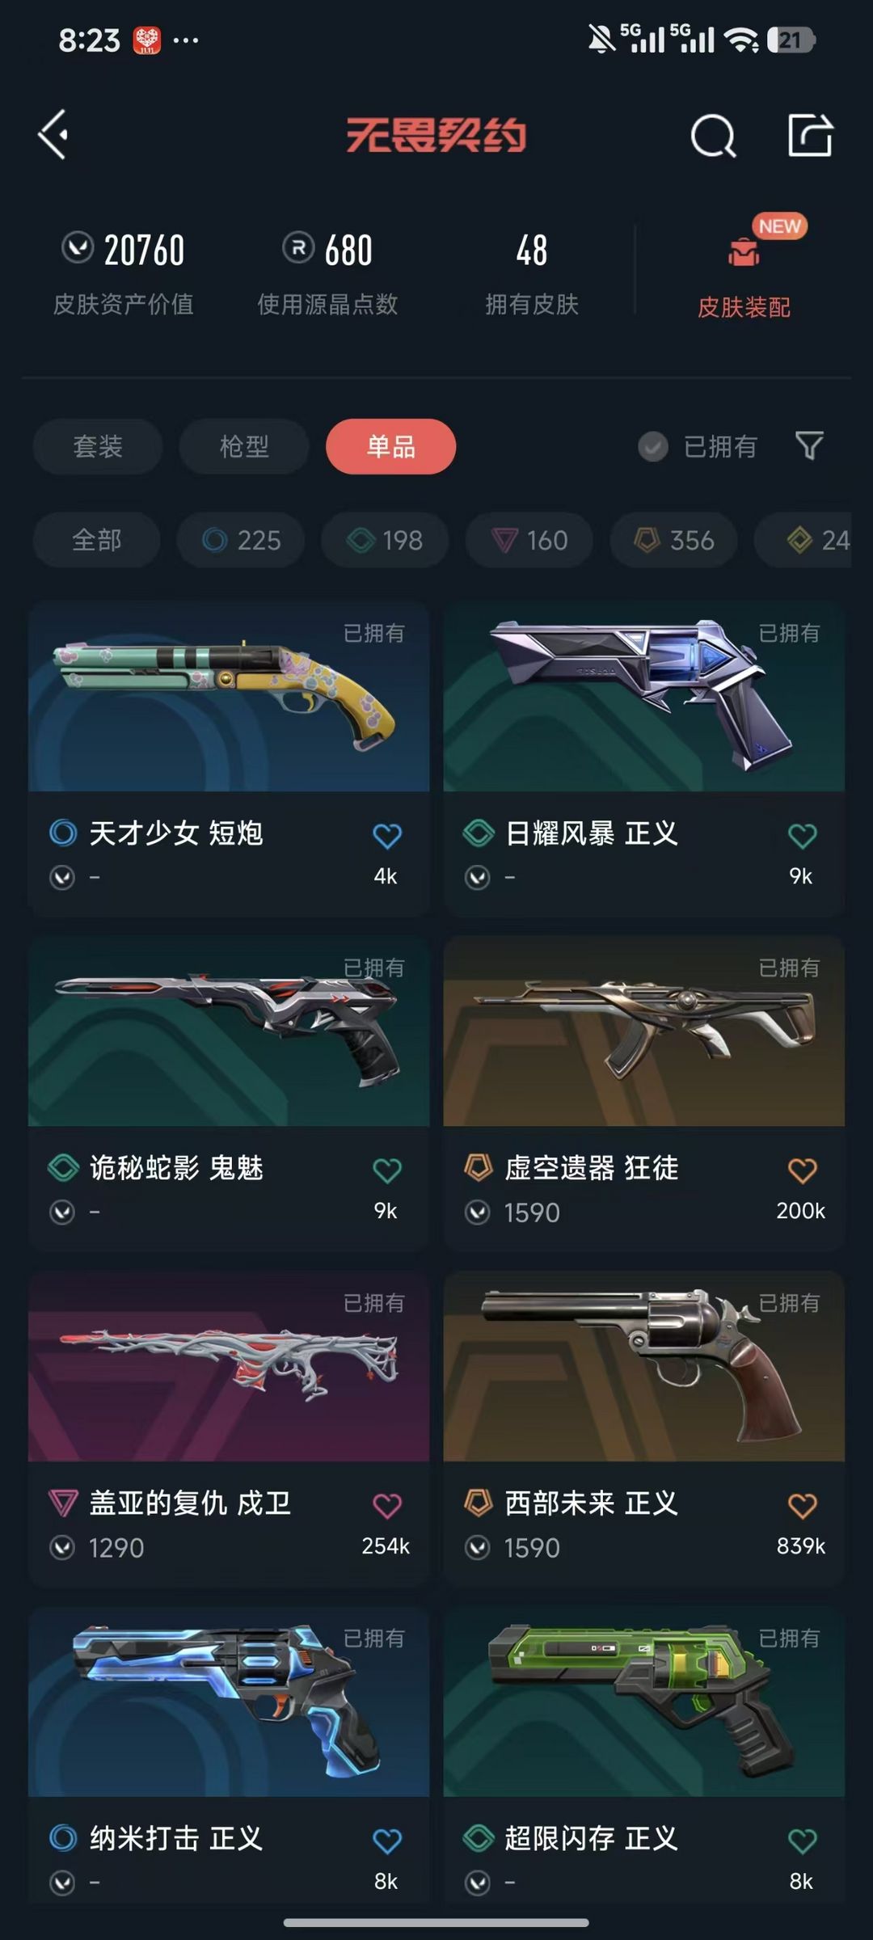Filter by the 225 blue tier chip

point(241,540)
